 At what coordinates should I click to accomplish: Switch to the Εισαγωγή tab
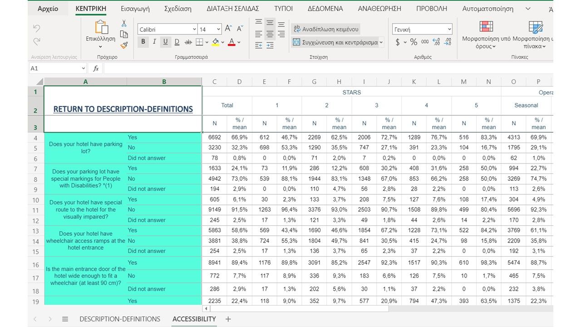click(135, 9)
